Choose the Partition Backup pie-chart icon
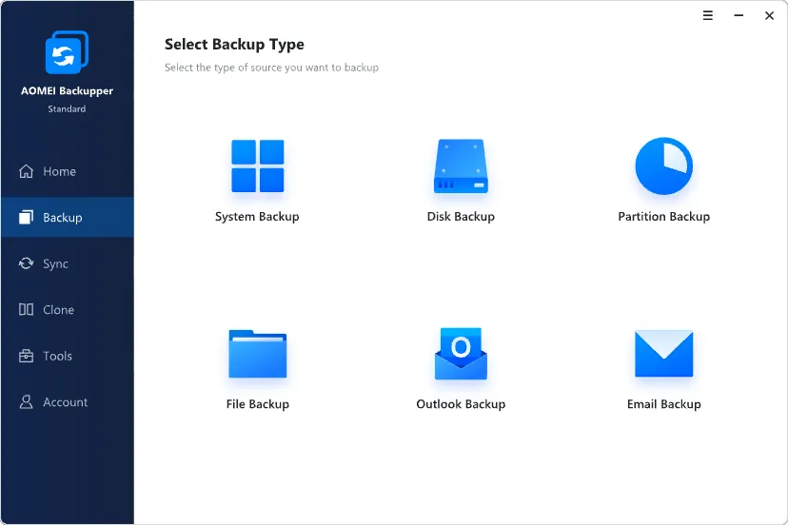This screenshot has width=788, height=525. click(663, 166)
